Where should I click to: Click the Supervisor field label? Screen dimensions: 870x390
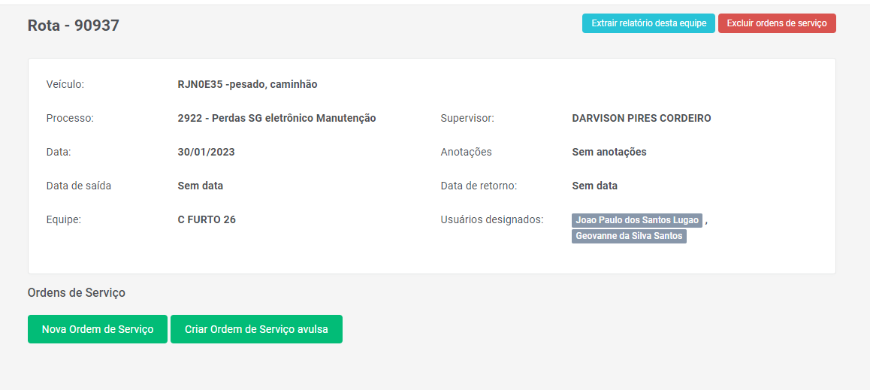pos(467,118)
